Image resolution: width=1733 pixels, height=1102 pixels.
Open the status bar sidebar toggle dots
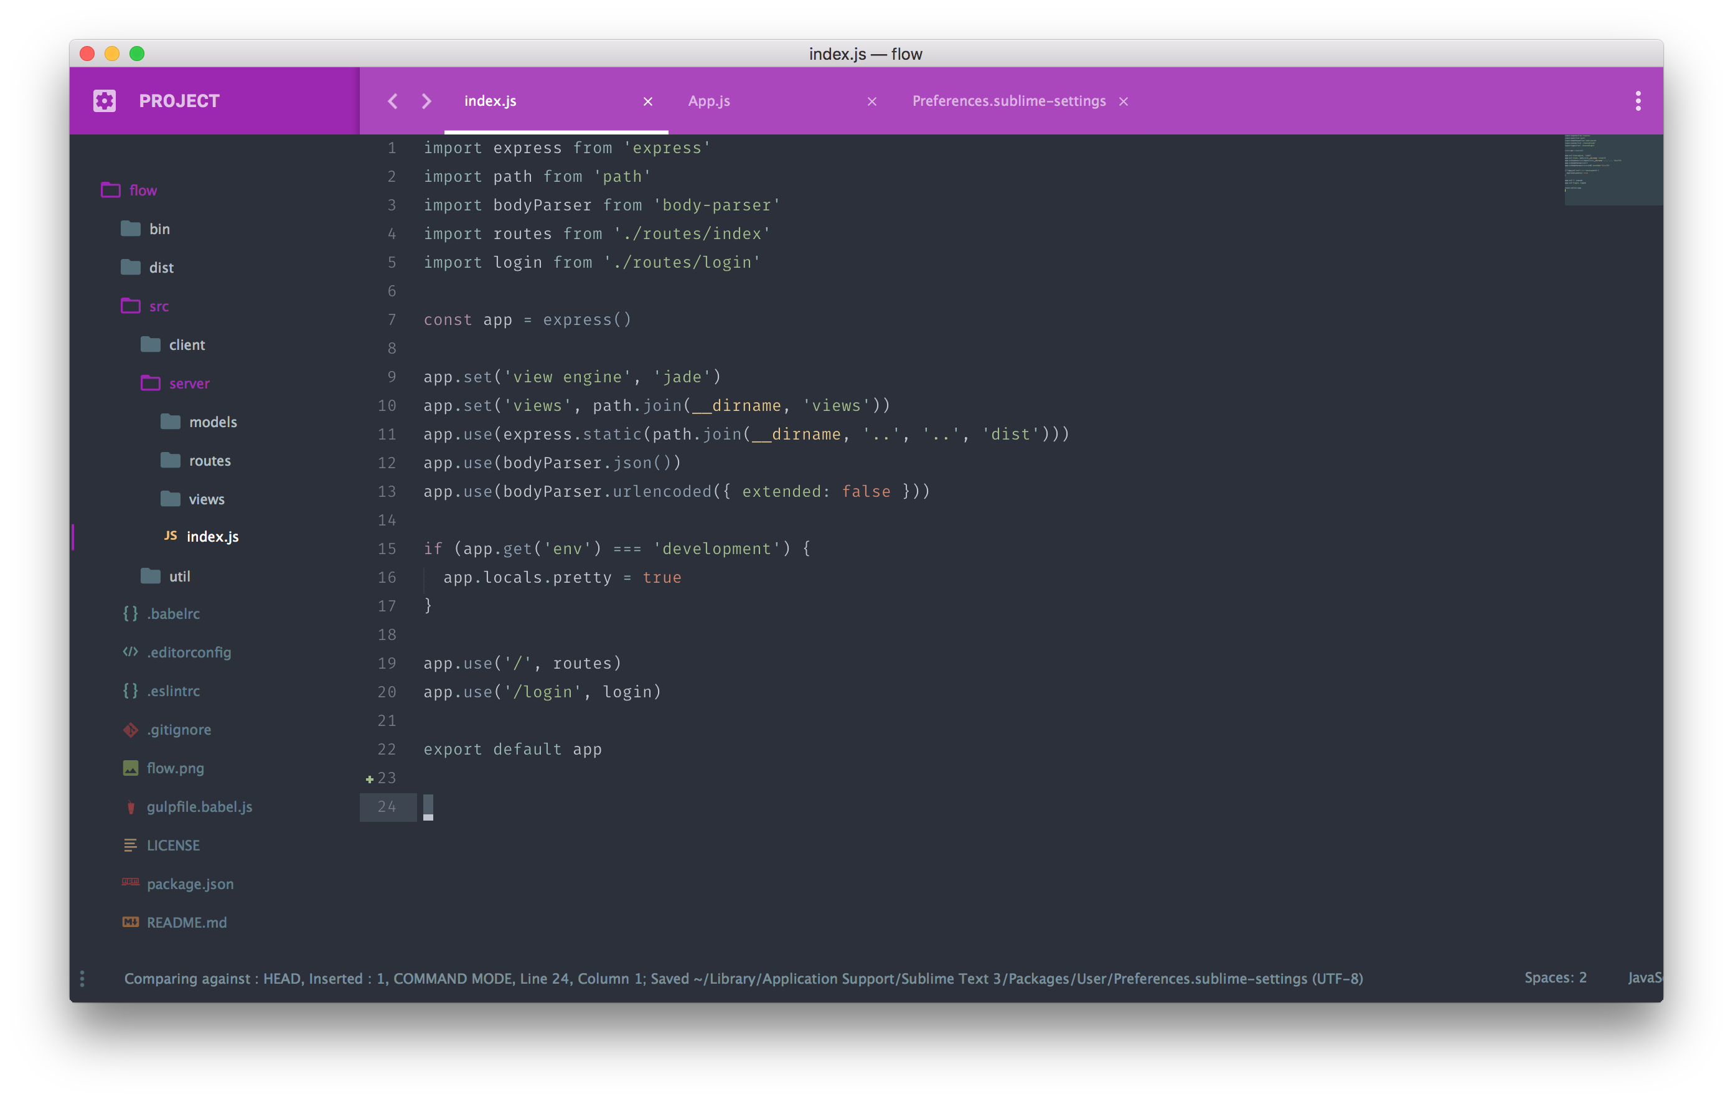(82, 978)
